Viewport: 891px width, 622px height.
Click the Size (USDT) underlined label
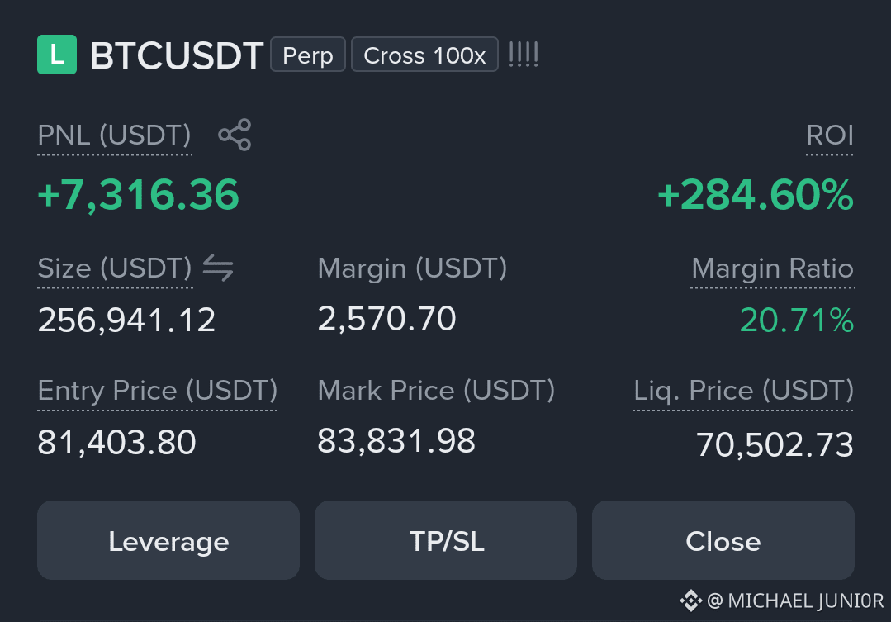click(x=115, y=268)
